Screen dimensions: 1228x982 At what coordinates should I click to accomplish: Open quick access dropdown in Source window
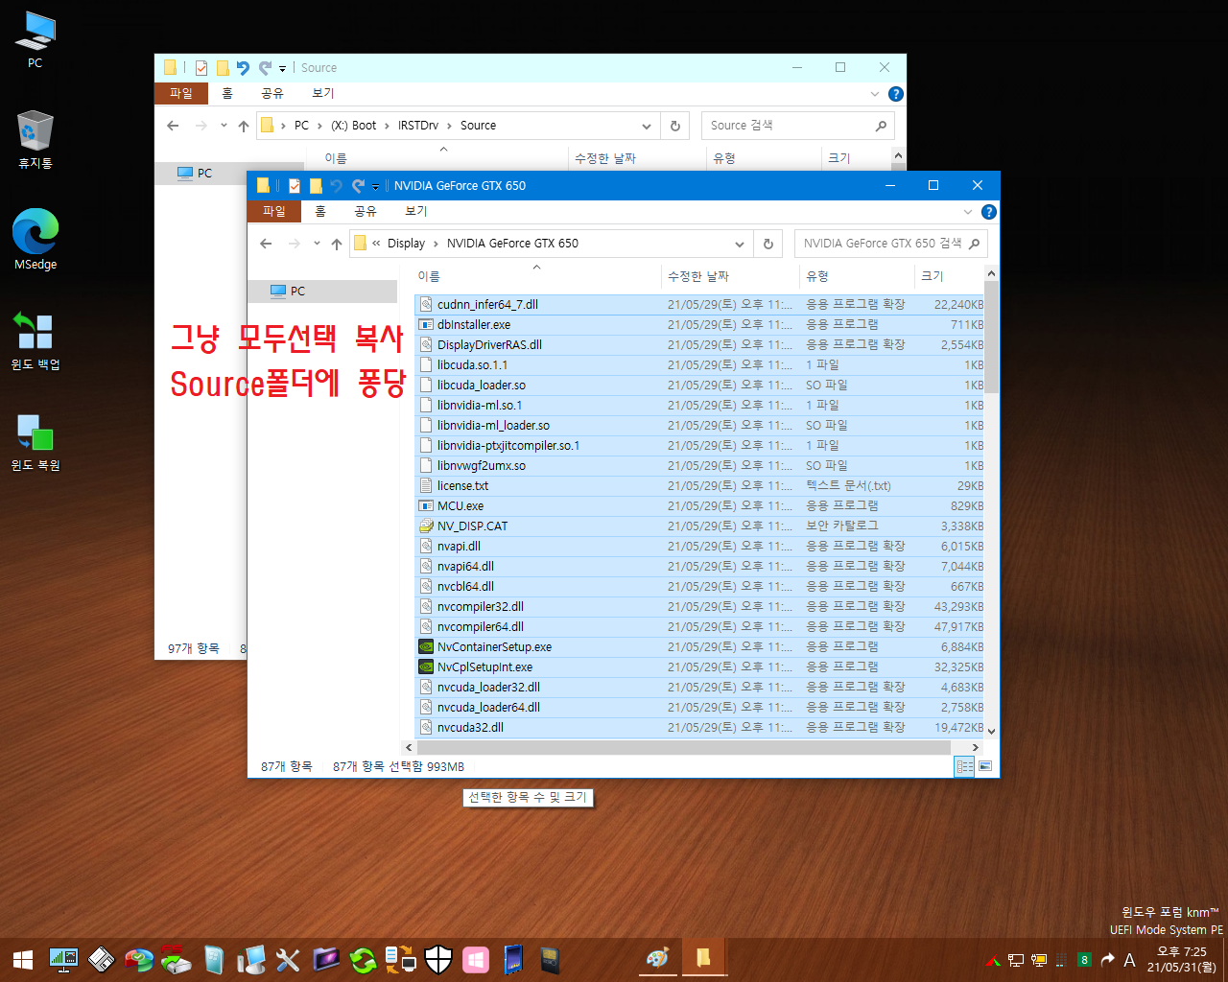(283, 68)
